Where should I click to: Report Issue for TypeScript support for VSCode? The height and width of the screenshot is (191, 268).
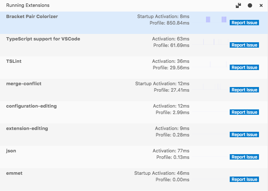tap(244, 45)
